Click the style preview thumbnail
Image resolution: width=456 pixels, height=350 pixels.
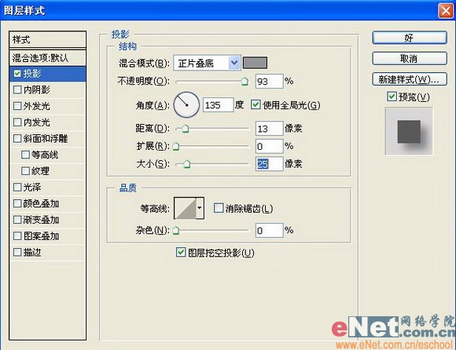(409, 131)
